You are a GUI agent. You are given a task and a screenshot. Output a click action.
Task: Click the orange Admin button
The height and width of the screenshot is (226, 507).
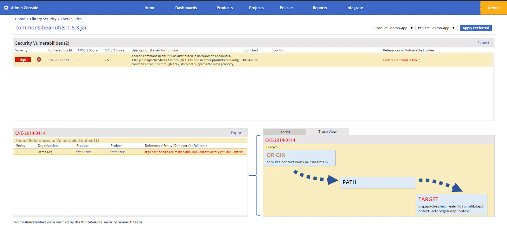tap(494, 8)
